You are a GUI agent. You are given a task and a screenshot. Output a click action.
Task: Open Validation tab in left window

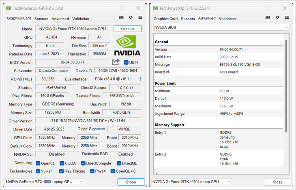[x=81, y=19]
